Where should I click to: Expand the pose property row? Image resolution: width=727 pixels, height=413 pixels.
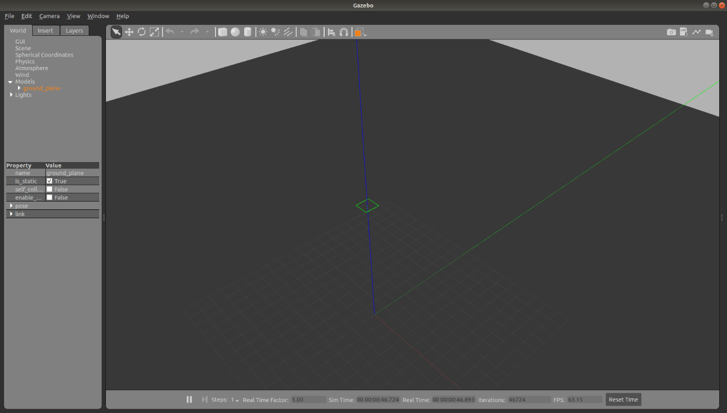[11, 206]
